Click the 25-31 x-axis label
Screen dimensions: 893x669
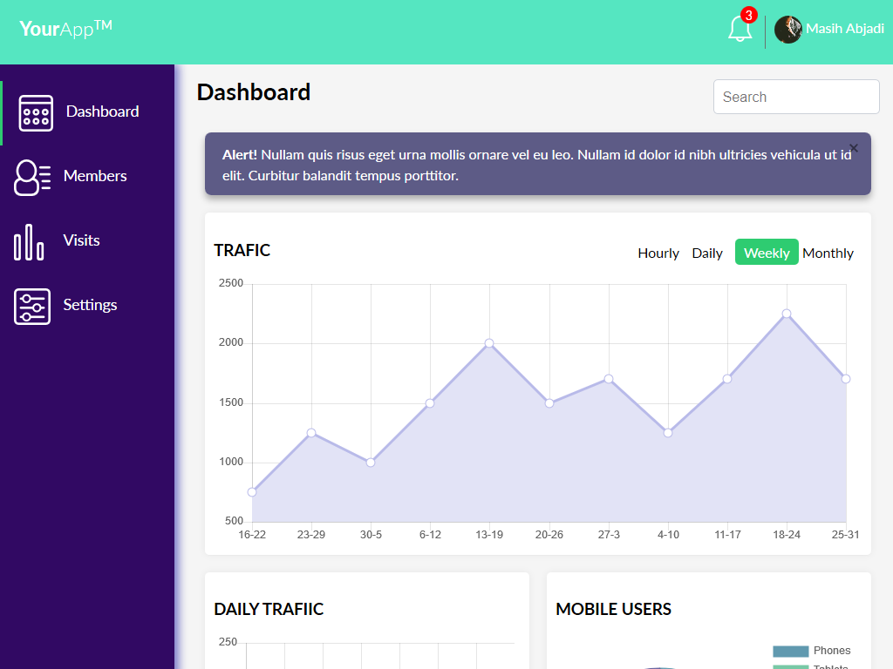pyautogui.click(x=845, y=535)
